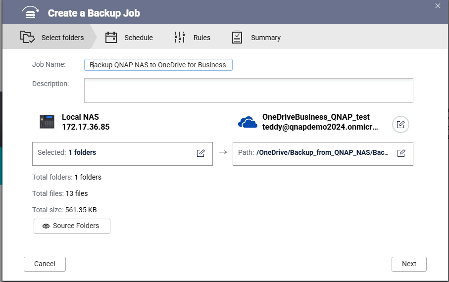Image resolution: width=449 pixels, height=282 pixels.
Task: Go to the Rules step tab
Action: tap(201, 38)
